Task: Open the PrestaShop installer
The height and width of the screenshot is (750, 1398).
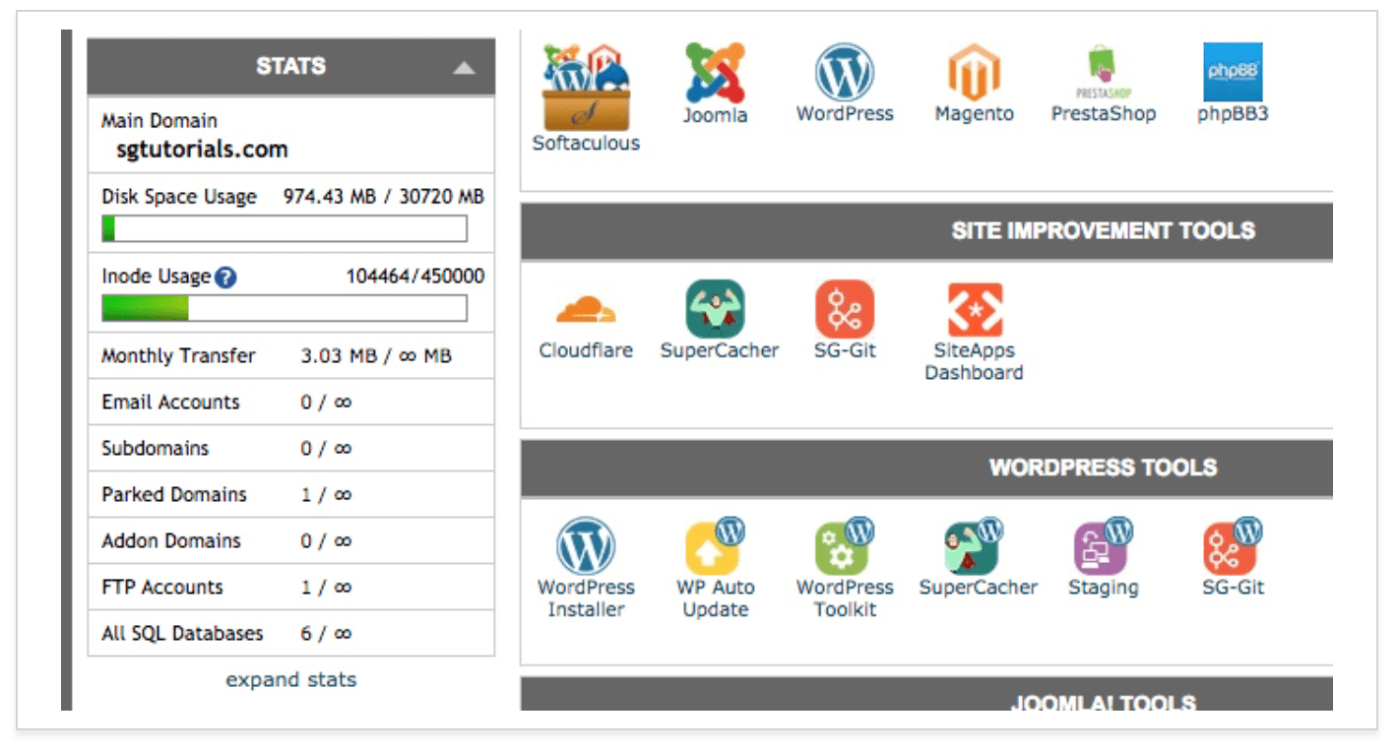Action: click(x=1104, y=71)
